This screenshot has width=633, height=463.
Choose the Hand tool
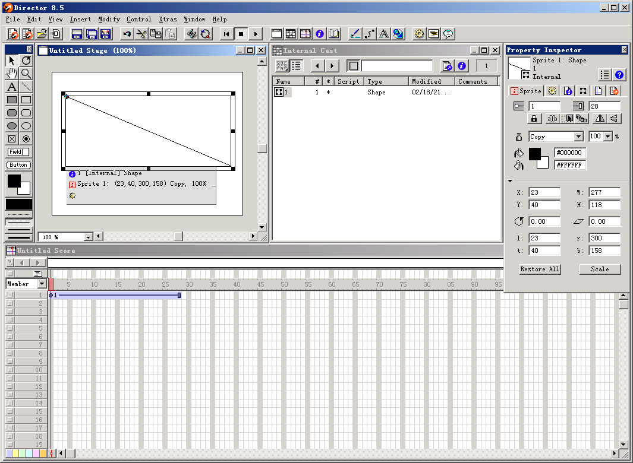(x=12, y=74)
